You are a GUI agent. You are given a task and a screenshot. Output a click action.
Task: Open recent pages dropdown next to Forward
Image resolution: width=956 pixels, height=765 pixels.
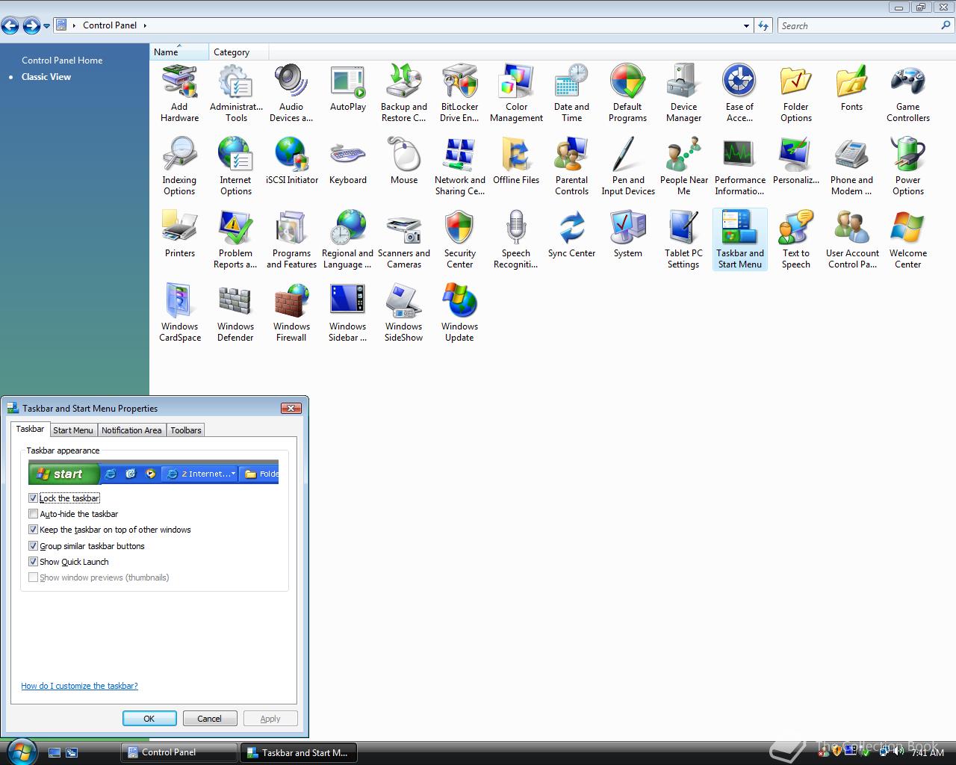coord(46,26)
